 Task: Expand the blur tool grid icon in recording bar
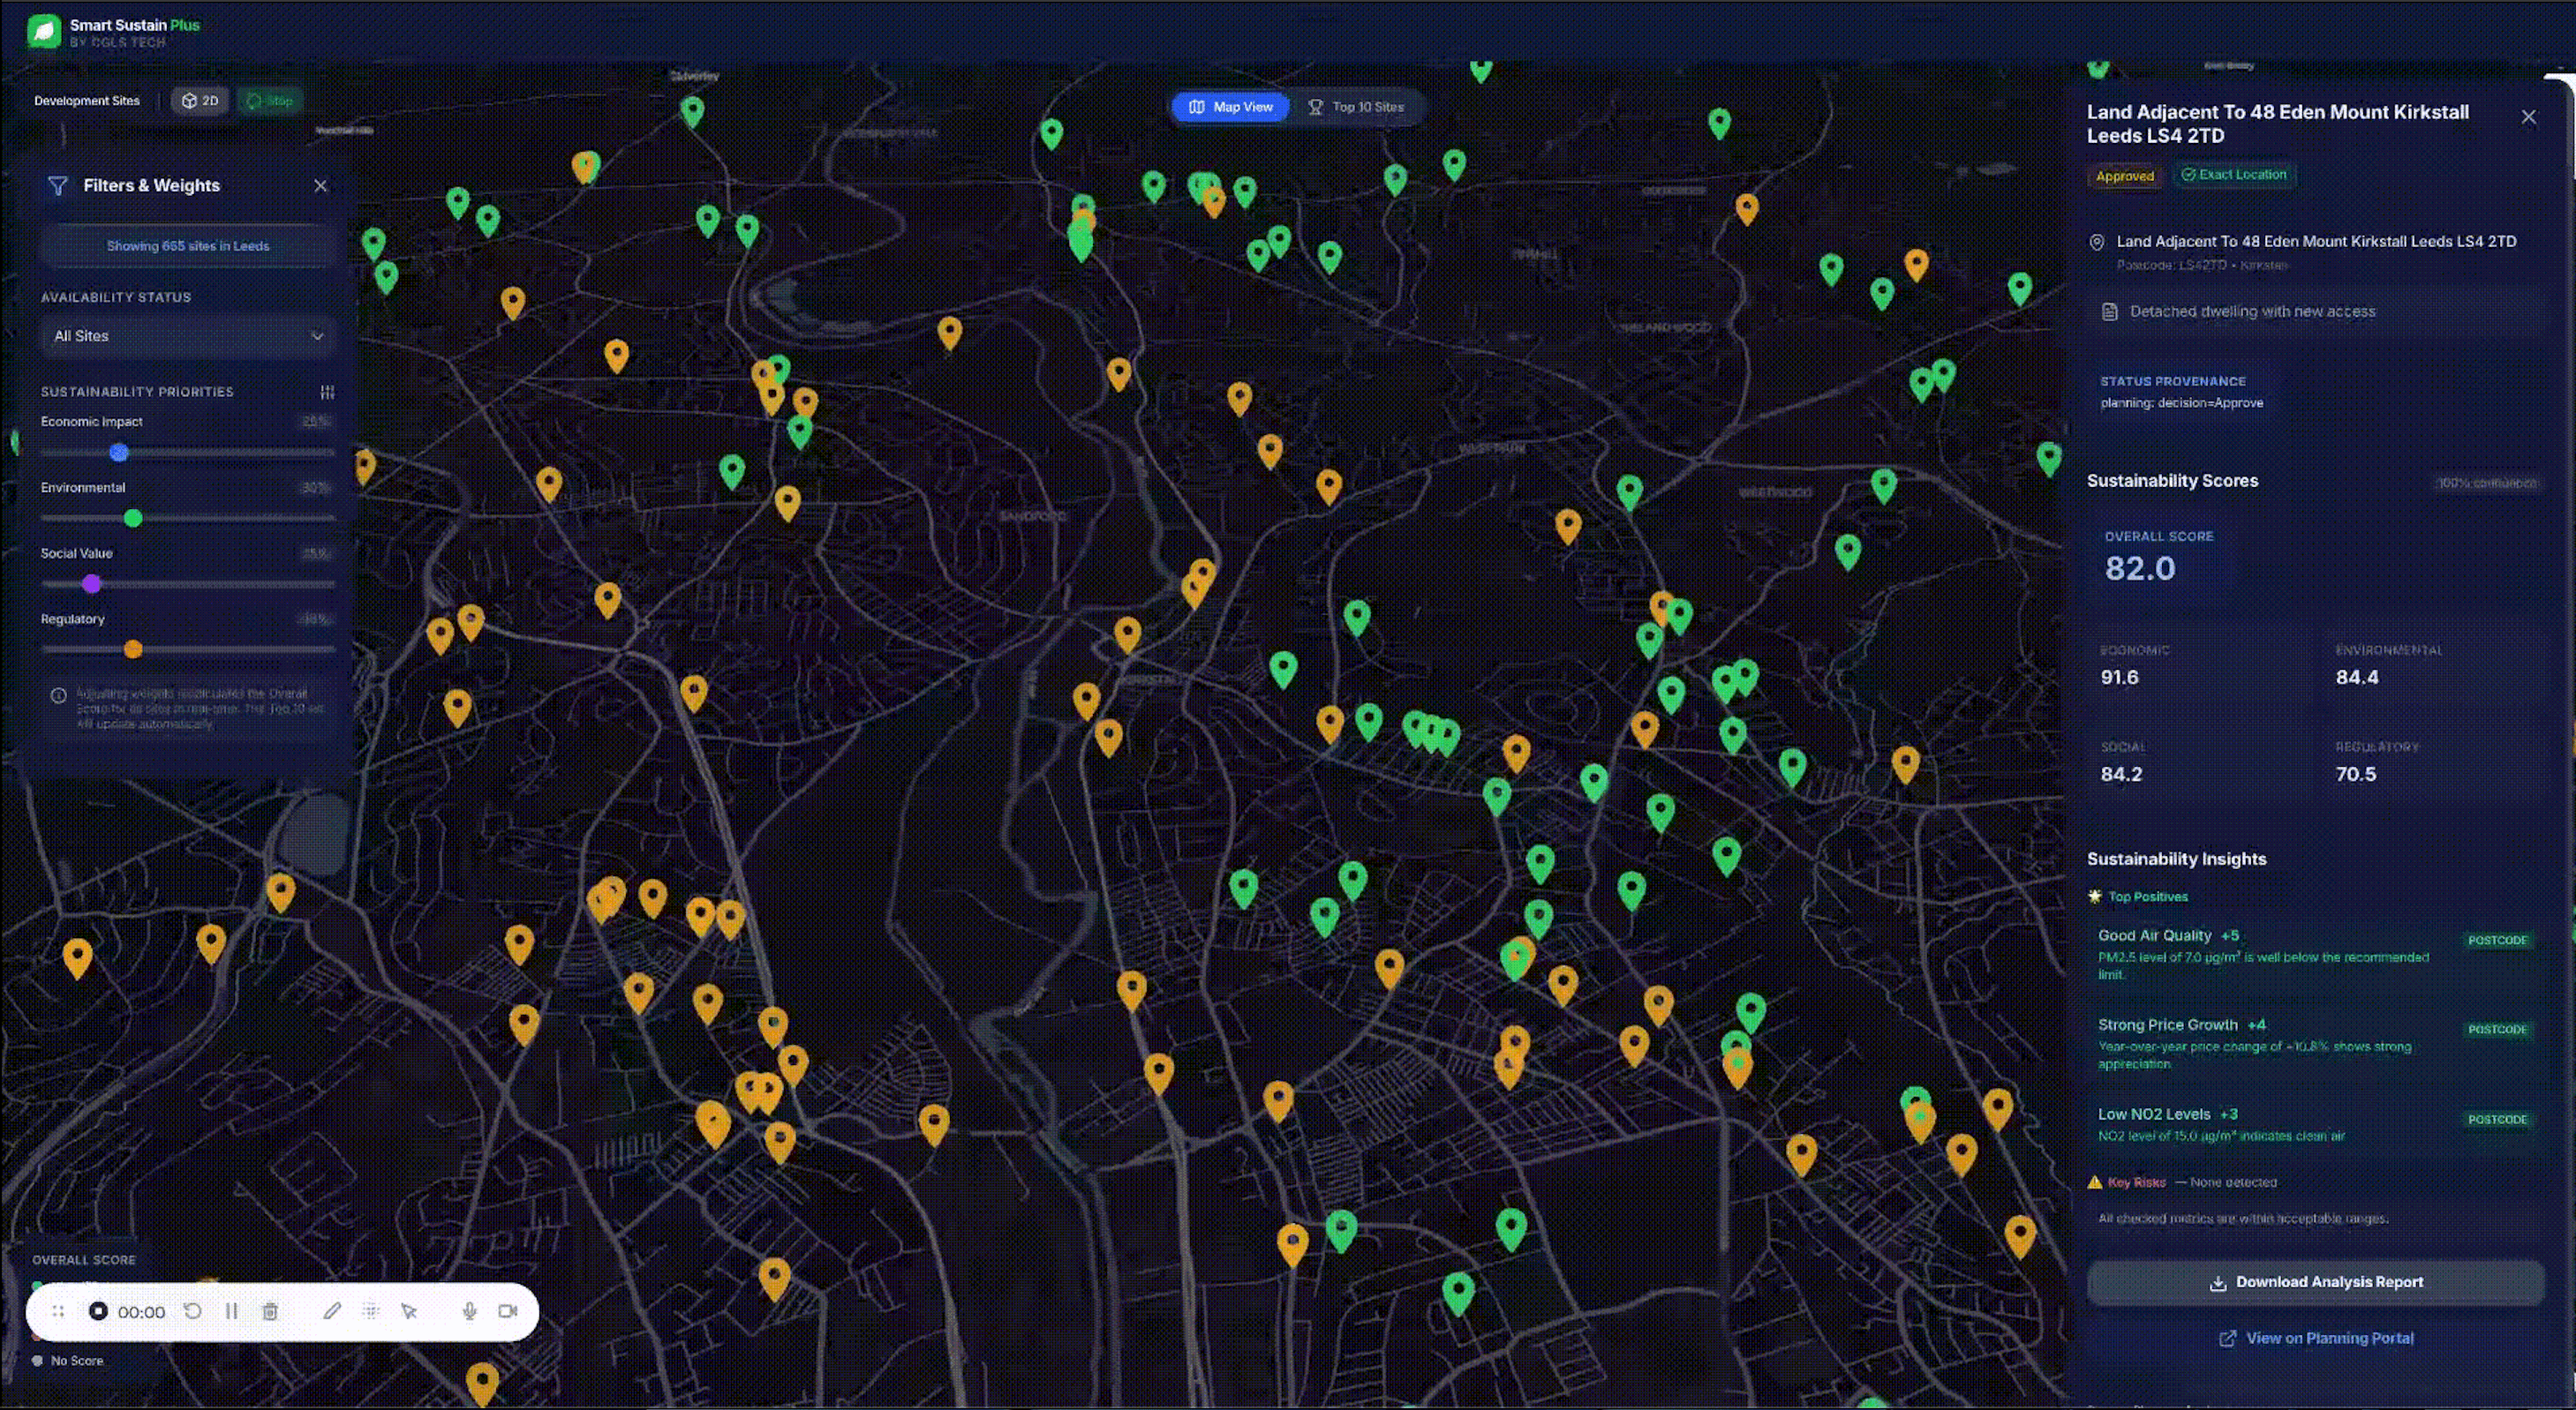[371, 1311]
